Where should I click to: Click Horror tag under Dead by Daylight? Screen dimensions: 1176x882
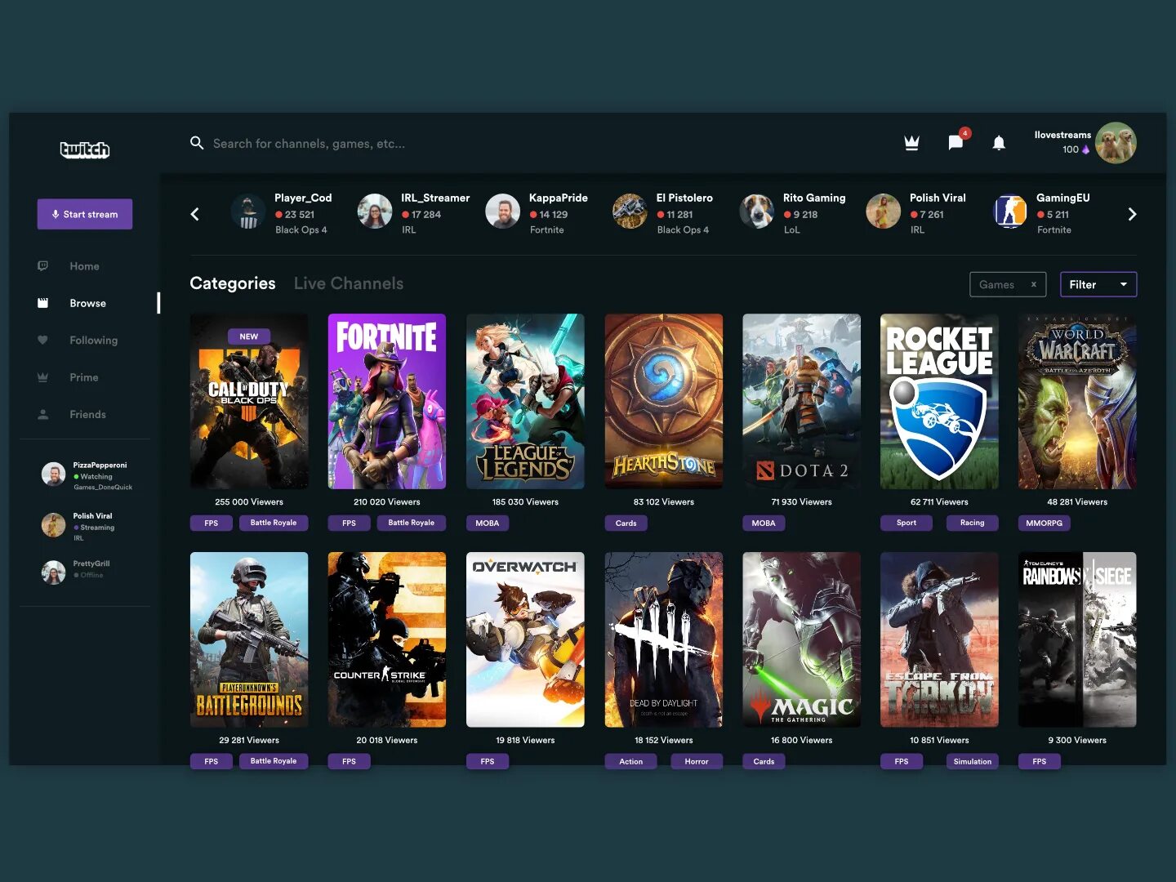click(x=697, y=761)
